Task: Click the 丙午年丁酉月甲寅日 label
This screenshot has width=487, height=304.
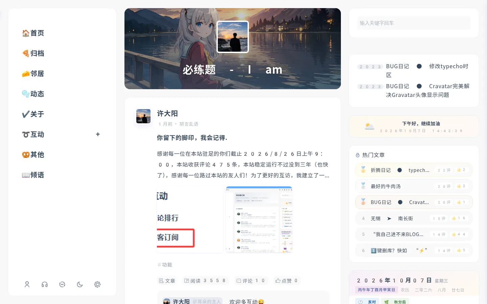Action: (376, 290)
